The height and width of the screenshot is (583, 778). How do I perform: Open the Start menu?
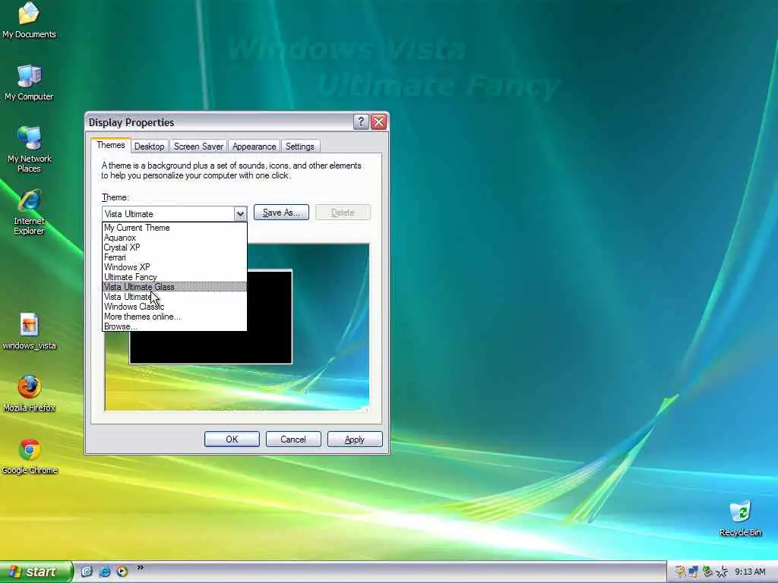tap(36, 572)
